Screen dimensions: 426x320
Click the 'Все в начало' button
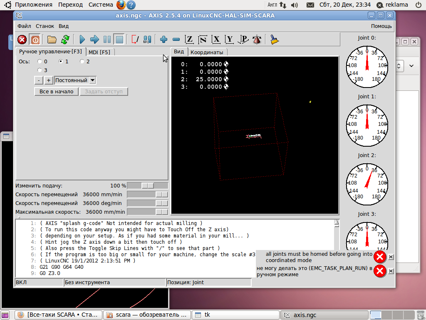click(56, 92)
